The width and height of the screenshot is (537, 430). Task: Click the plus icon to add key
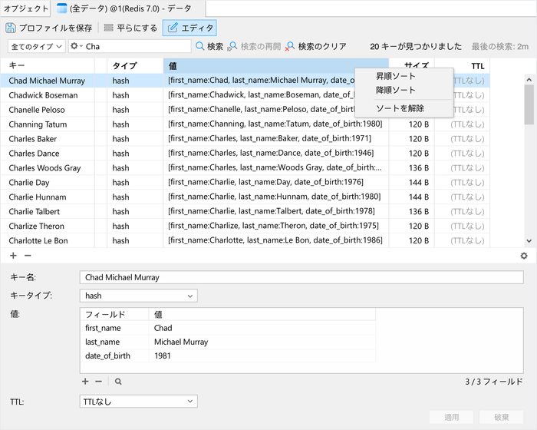point(13,255)
